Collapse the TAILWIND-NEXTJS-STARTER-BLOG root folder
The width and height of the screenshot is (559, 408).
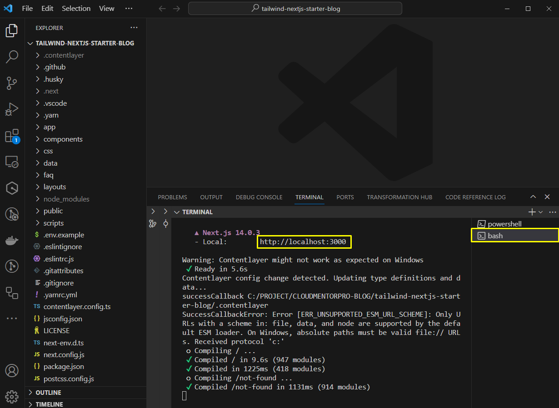(x=85, y=44)
